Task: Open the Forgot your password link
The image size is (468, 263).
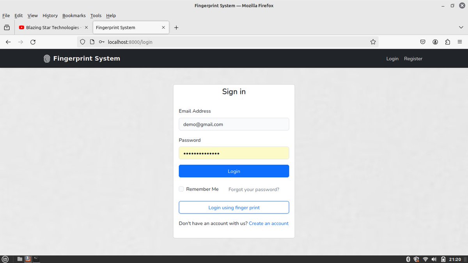Action: [x=254, y=189]
